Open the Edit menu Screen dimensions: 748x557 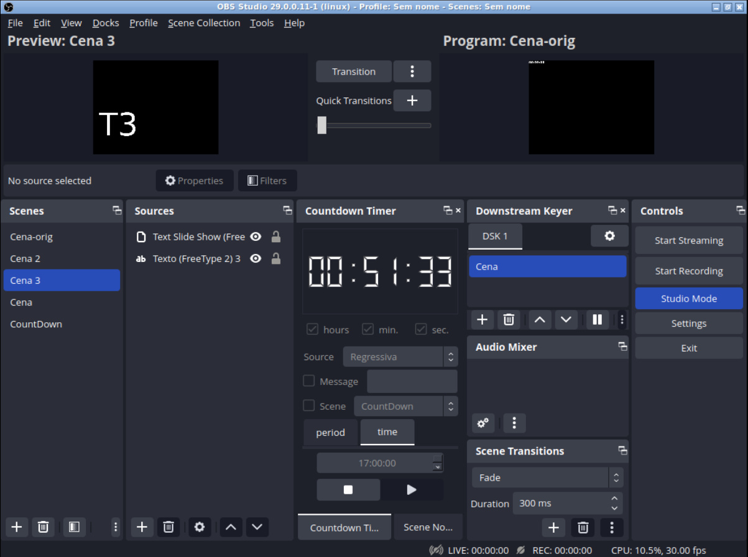[x=42, y=23]
